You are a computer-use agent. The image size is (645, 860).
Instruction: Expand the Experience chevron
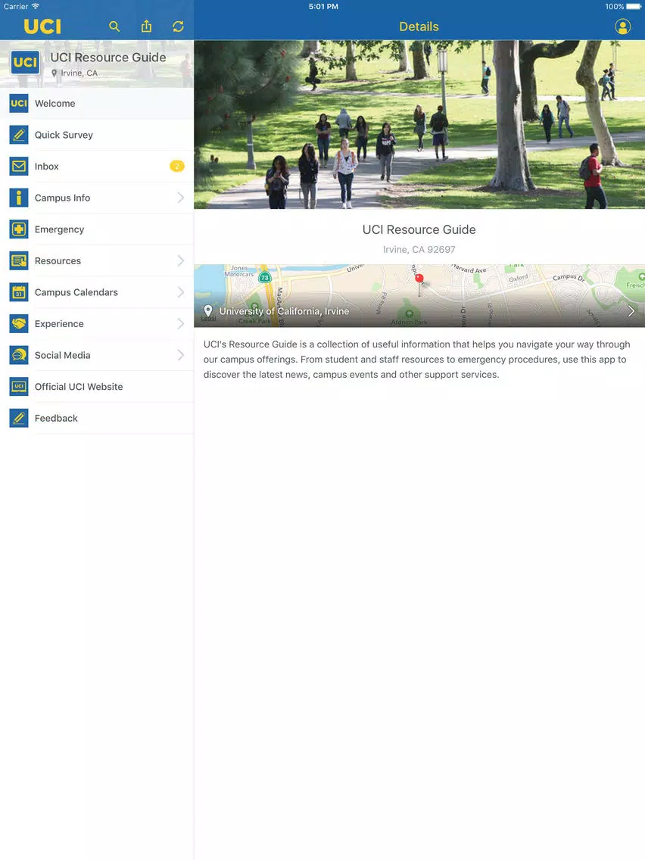point(181,323)
